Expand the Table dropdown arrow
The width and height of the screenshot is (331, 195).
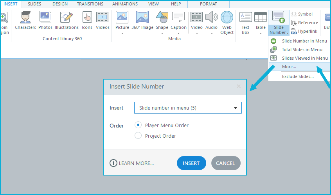[261, 33]
